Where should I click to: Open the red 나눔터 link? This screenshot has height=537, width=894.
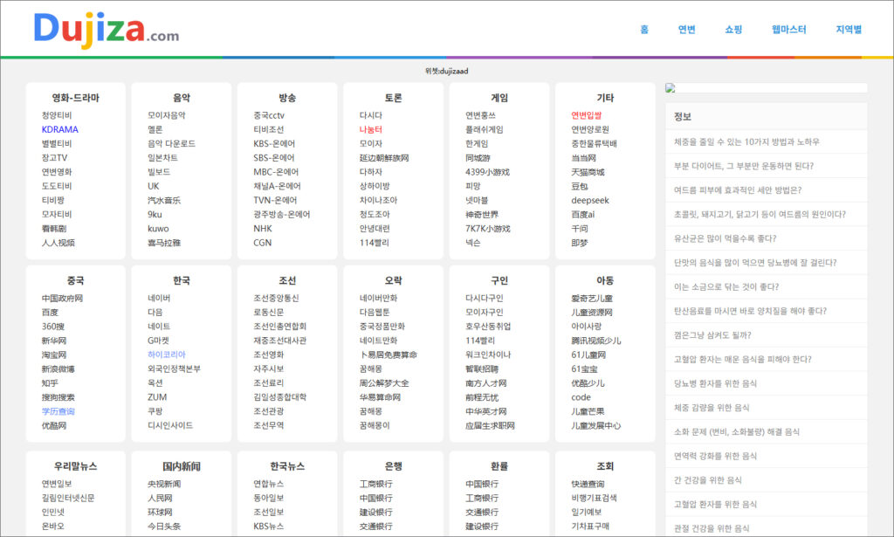coord(370,129)
